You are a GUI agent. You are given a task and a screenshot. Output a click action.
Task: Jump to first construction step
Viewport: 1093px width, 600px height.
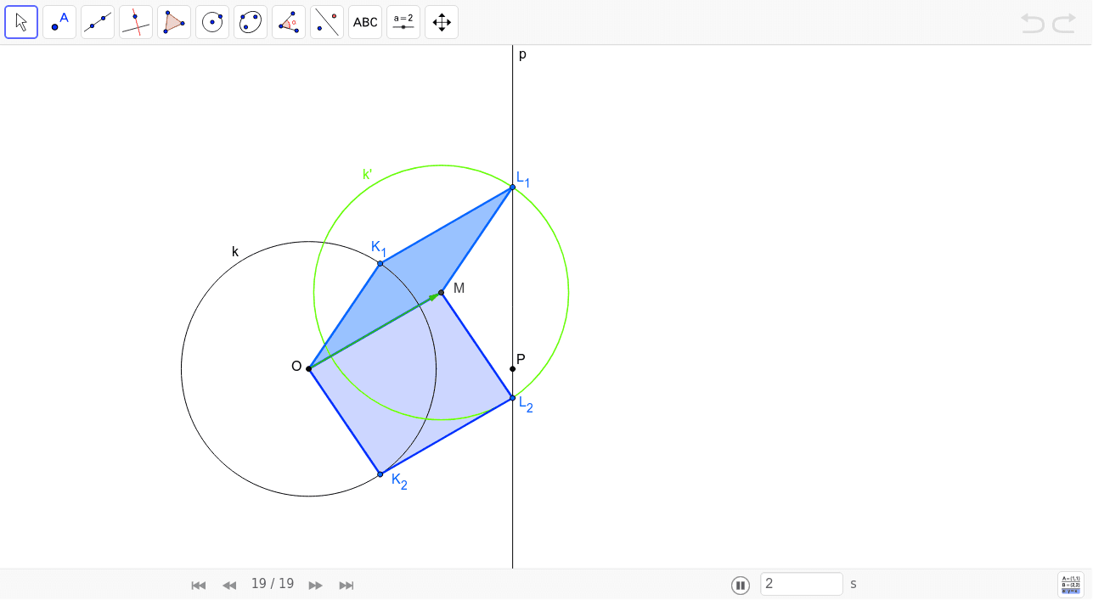coord(199,585)
